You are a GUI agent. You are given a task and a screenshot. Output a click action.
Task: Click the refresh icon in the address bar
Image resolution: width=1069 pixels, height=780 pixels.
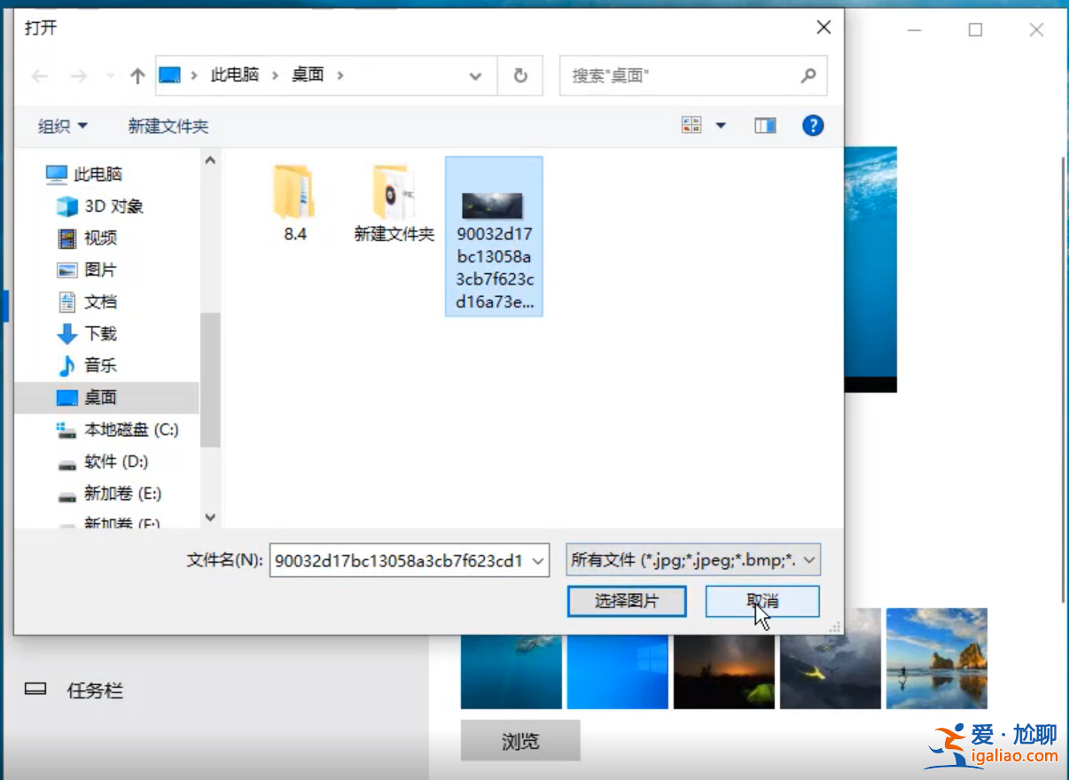coord(520,75)
